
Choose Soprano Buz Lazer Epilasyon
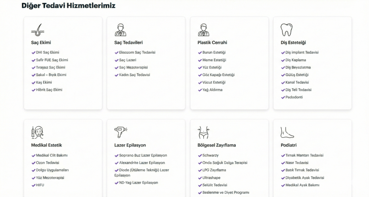[x=143, y=156]
